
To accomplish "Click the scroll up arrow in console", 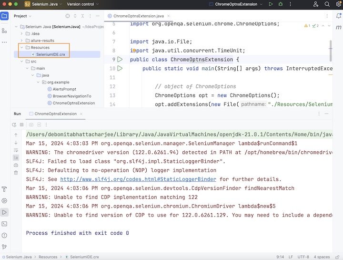I will tap(16, 135).
